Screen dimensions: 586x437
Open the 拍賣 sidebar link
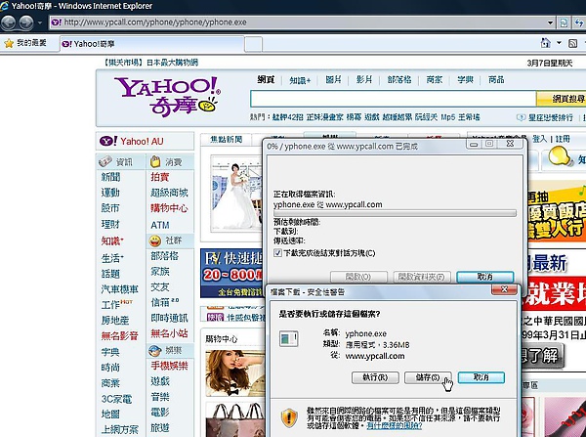coord(160,177)
